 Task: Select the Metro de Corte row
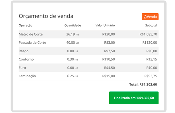point(88,34)
